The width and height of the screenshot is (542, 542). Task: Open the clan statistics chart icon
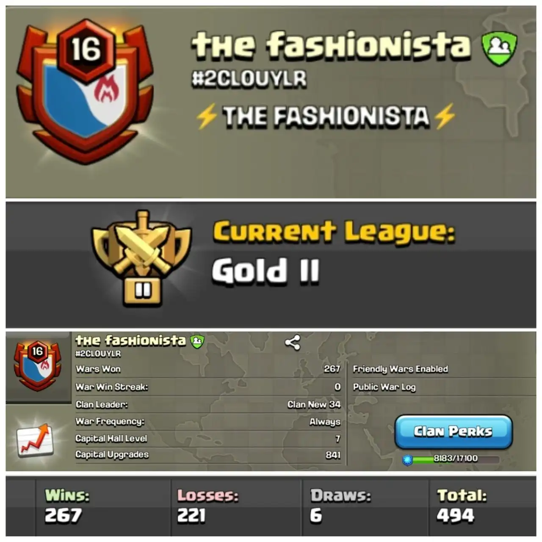[x=35, y=441]
